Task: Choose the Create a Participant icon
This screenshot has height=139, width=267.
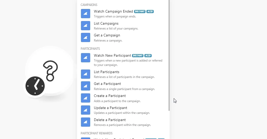Action: (86, 98)
